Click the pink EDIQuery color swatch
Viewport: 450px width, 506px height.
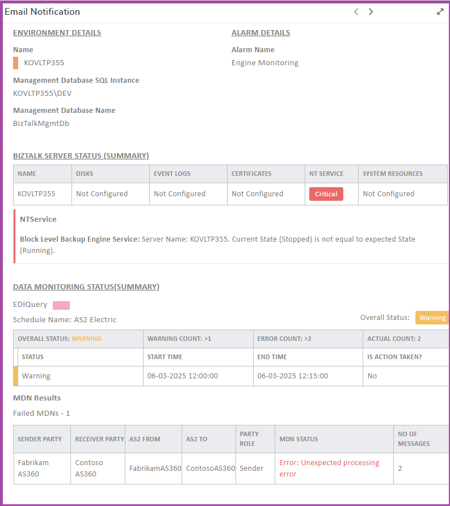tap(61, 305)
